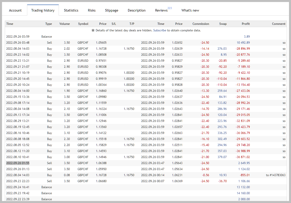Screen dimensions: 291x203
Task: Select the profit value 2 649.95
Action: (x=244, y=163)
